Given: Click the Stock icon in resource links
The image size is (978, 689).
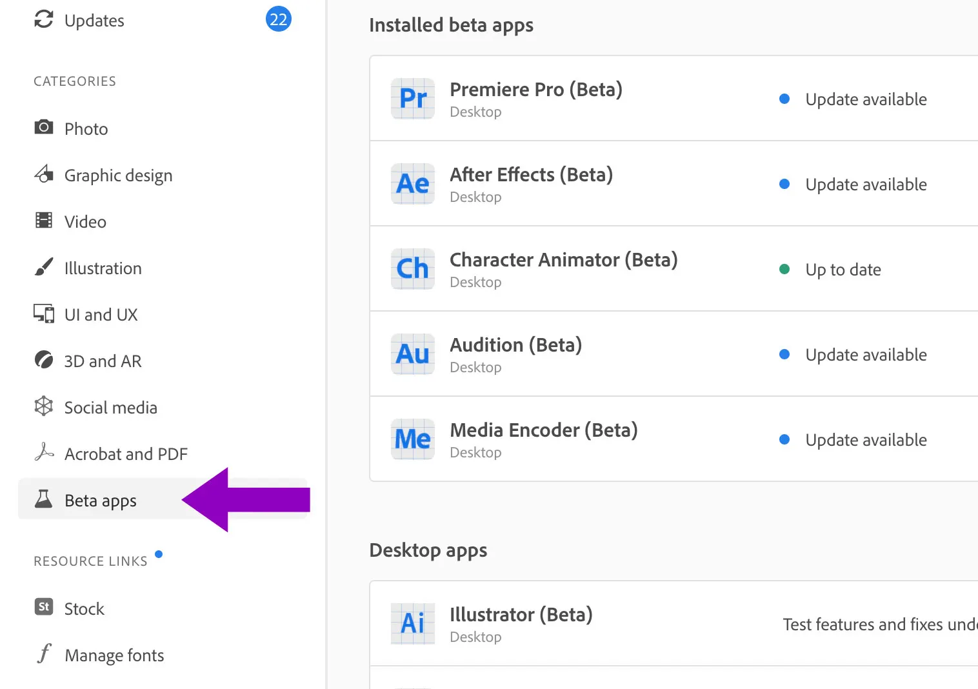Looking at the screenshot, I should [44, 607].
